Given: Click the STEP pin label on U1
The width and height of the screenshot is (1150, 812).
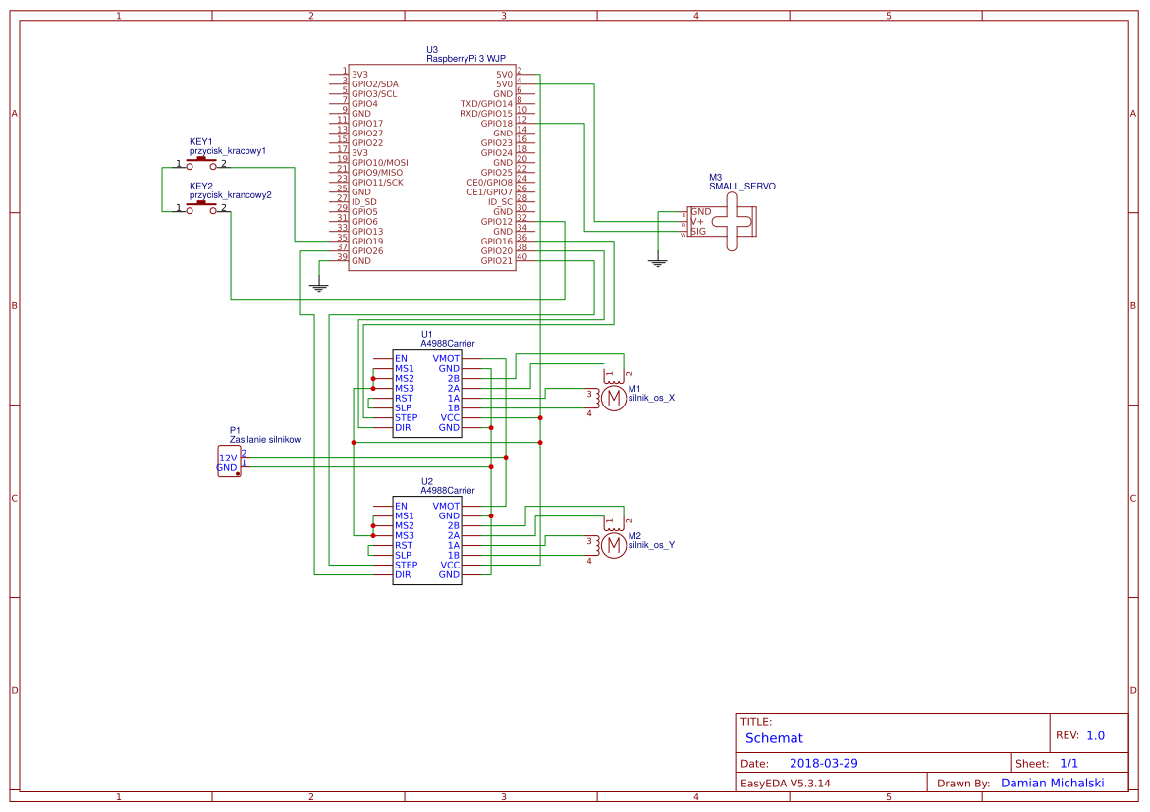Looking at the screenshot, I should (405, 417).
